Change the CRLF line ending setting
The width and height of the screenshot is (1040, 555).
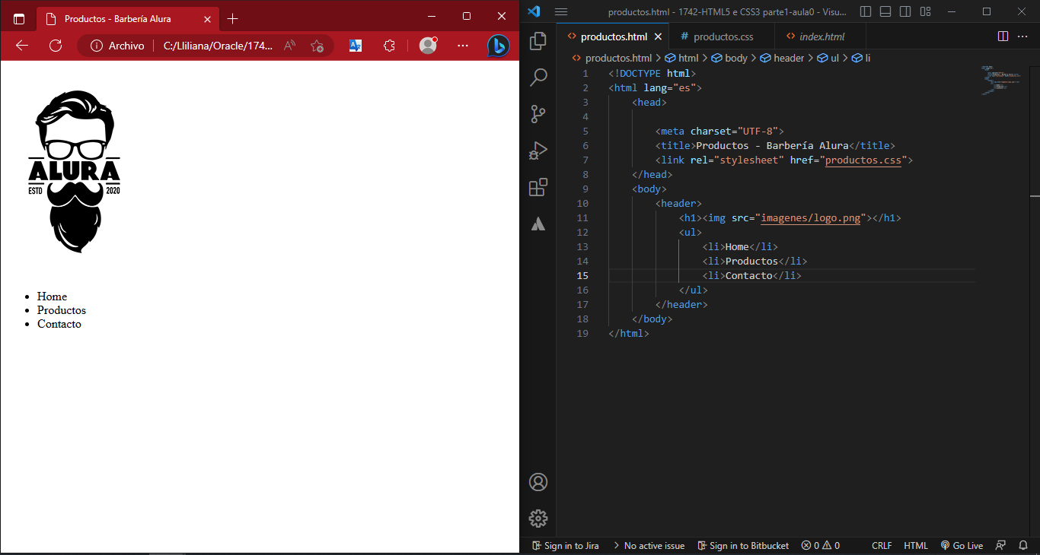click(882, 546)
